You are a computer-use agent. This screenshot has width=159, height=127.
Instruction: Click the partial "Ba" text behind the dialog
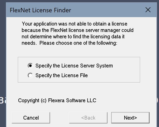click(3, 100)
